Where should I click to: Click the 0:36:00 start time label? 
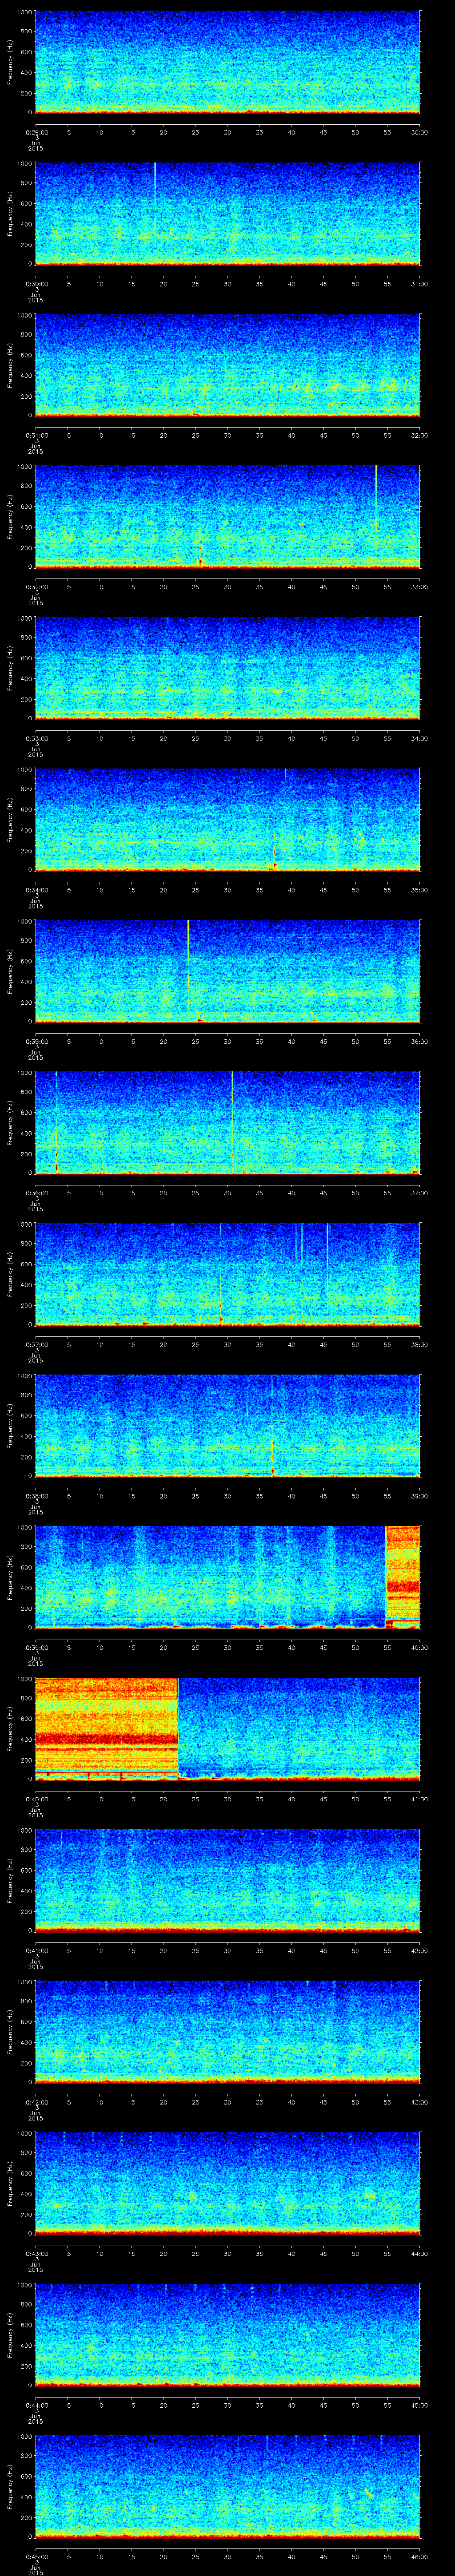[36, 1193]
